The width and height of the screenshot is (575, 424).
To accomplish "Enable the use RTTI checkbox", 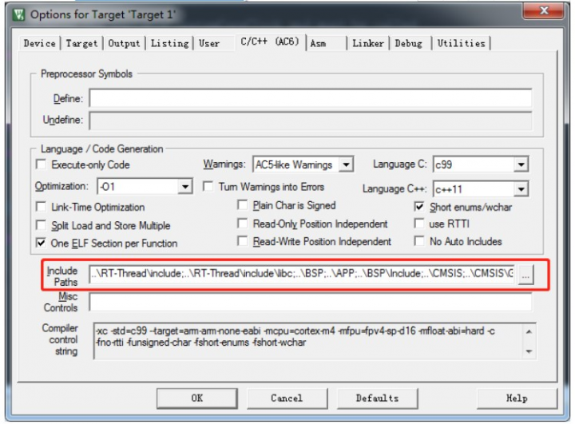I will pyautogui.click(x=419, y=224).
